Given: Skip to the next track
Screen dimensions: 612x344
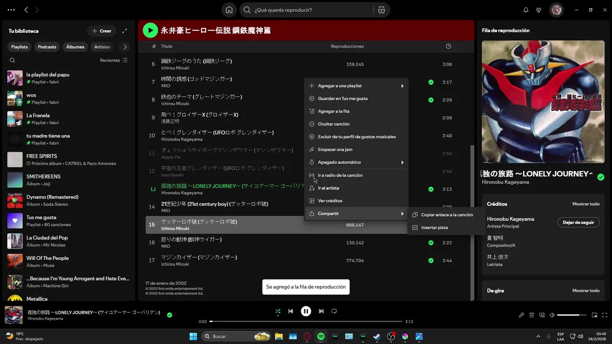Looking at the screenshot, I should click(321, 312).
